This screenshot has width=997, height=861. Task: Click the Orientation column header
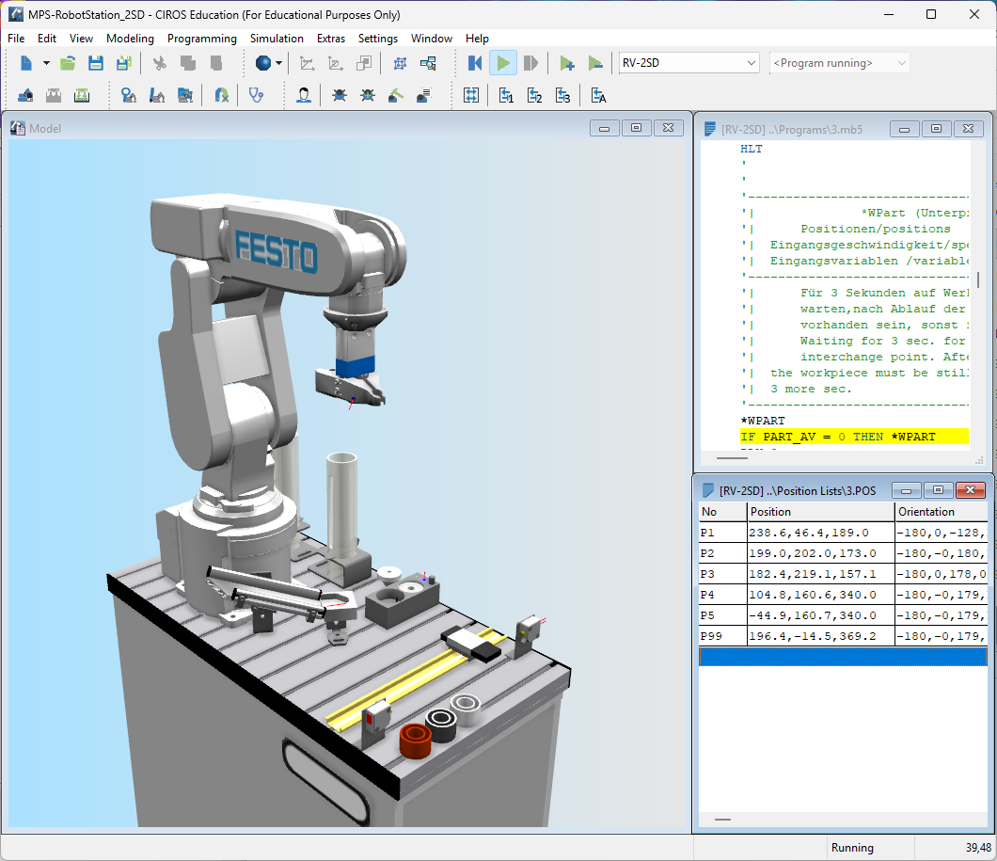942,512
